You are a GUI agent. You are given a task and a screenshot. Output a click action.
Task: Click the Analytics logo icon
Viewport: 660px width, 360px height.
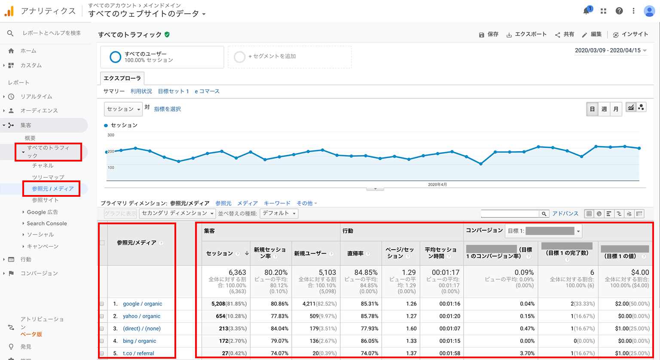pos(9,11)
